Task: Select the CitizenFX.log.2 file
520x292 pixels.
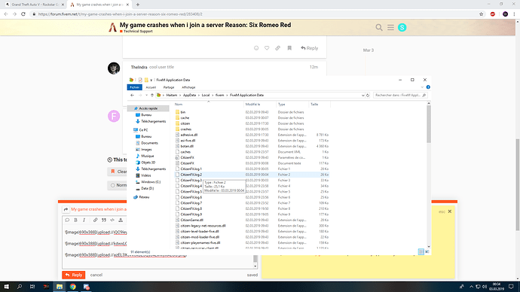Action: pos(191,175)
